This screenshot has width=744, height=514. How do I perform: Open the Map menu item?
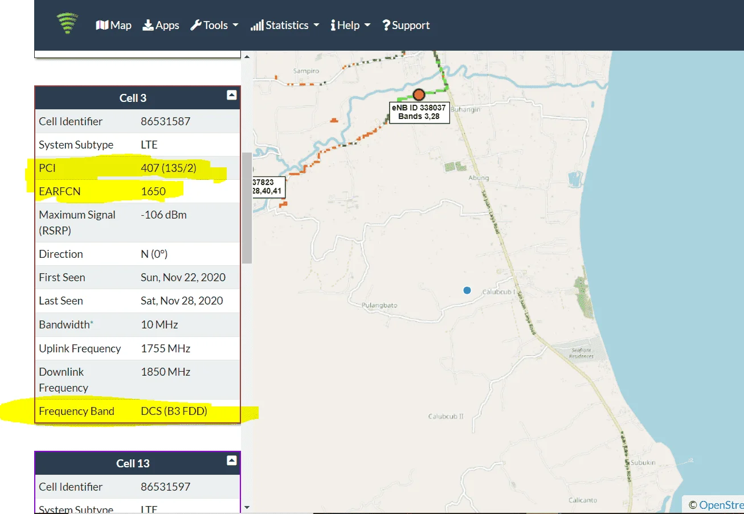click(113, 25)
